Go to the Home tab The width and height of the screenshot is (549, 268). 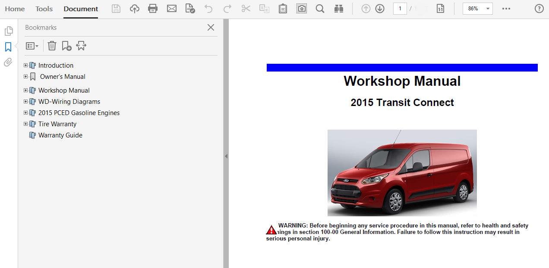click(15, 9)
